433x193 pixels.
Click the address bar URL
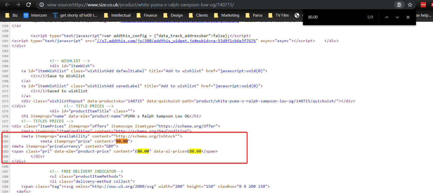tap(141, 5)
